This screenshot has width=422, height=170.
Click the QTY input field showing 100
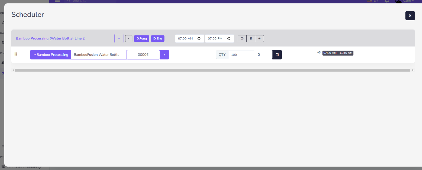coord(241,55)
